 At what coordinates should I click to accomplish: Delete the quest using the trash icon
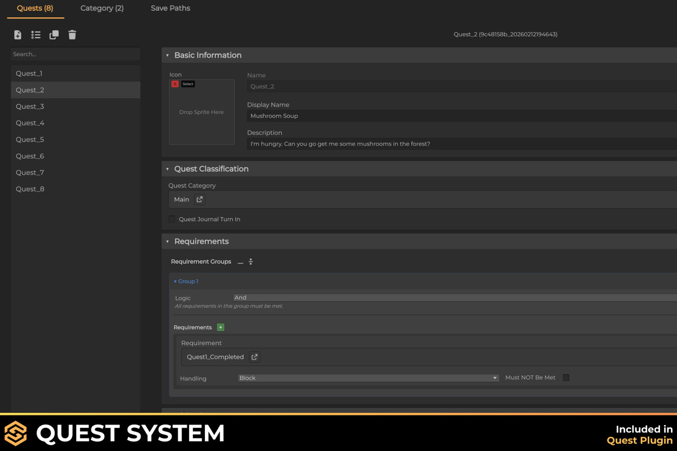[72, 35]
